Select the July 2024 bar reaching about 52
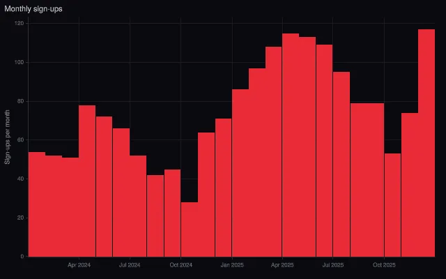This screenshot has width=446, height=279. 138,206
